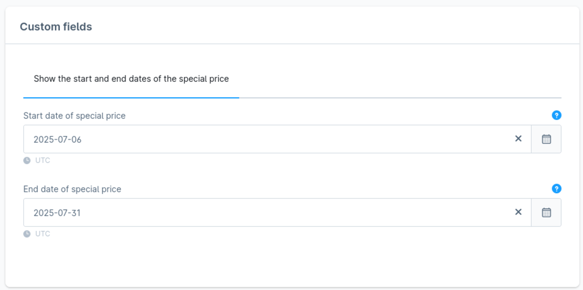This screenshot has width=583, height=290.
Task: Clear the end date value 2025-07-31
Action: pos(518,212)
